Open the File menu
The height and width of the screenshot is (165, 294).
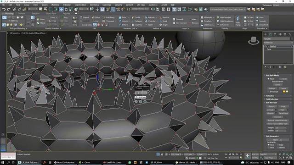point(3,5)
